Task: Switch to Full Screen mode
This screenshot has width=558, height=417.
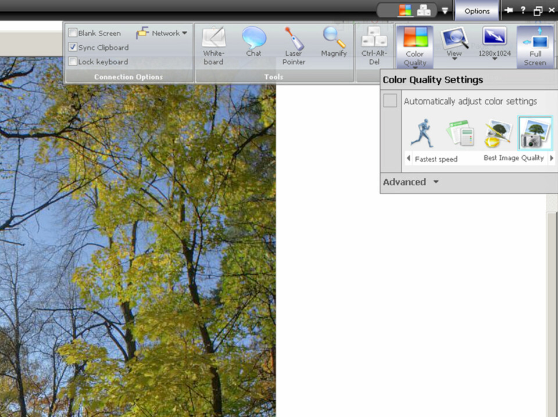Action: [535, 46]
